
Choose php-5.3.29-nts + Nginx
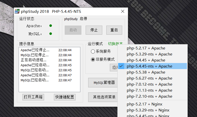[152, 110]
